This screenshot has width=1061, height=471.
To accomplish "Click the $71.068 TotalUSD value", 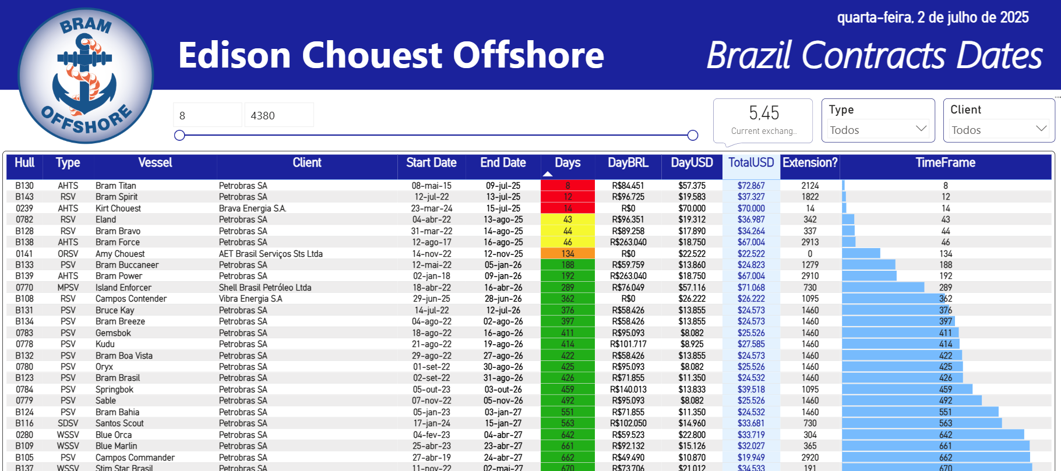I will click(751, 288).
